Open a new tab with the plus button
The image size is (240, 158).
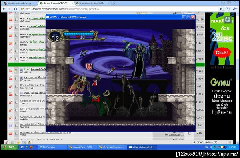[x=114, y=3]
